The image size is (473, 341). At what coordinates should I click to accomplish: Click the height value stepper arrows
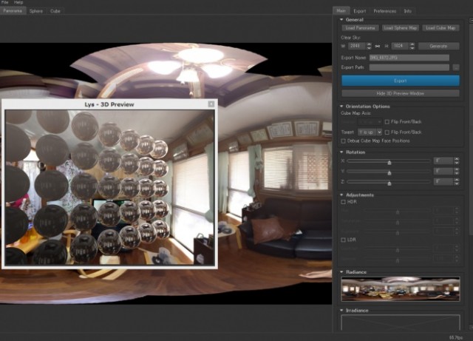pyautogui.click(x=412, y=46)
